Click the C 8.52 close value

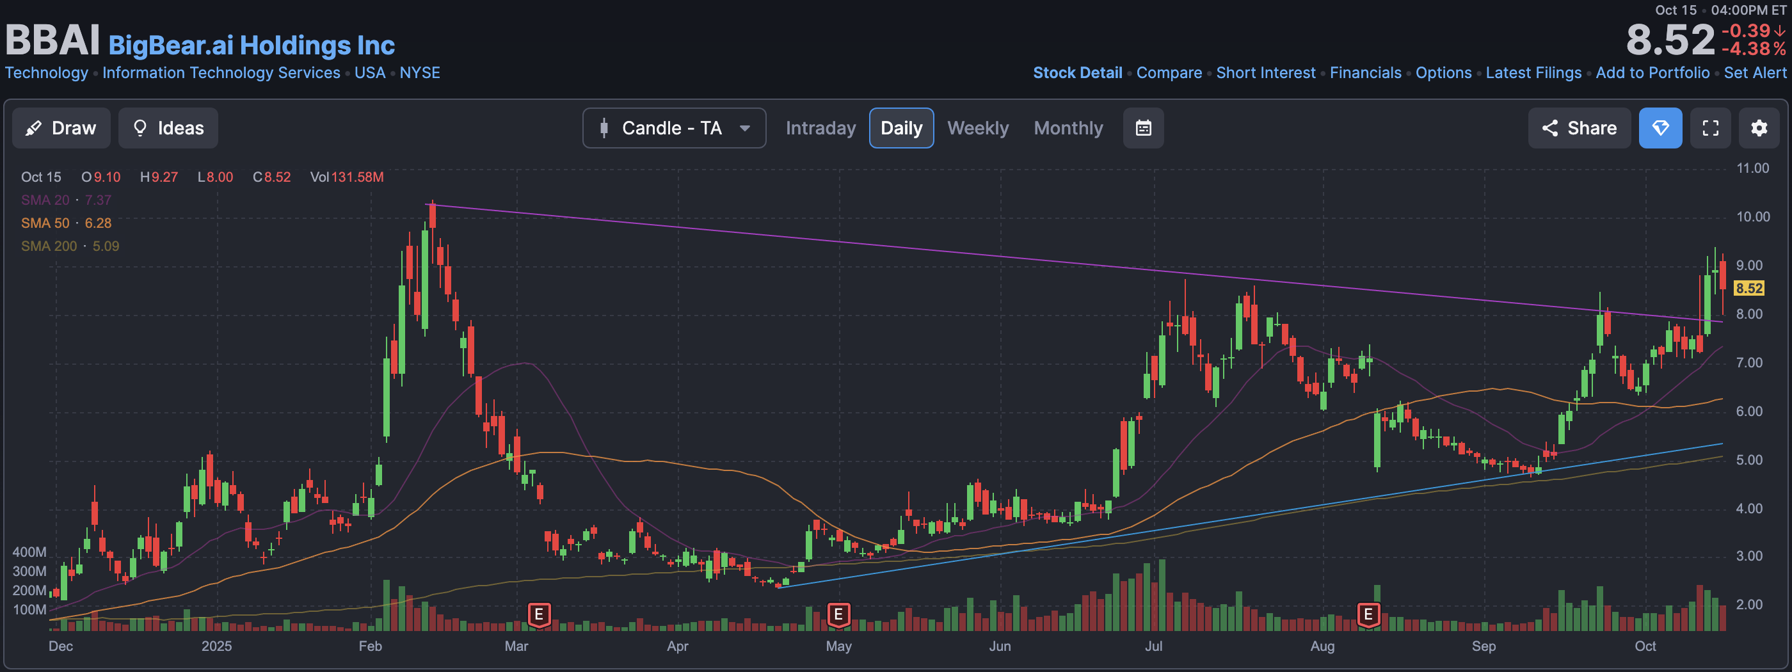[x=271, y=177]
